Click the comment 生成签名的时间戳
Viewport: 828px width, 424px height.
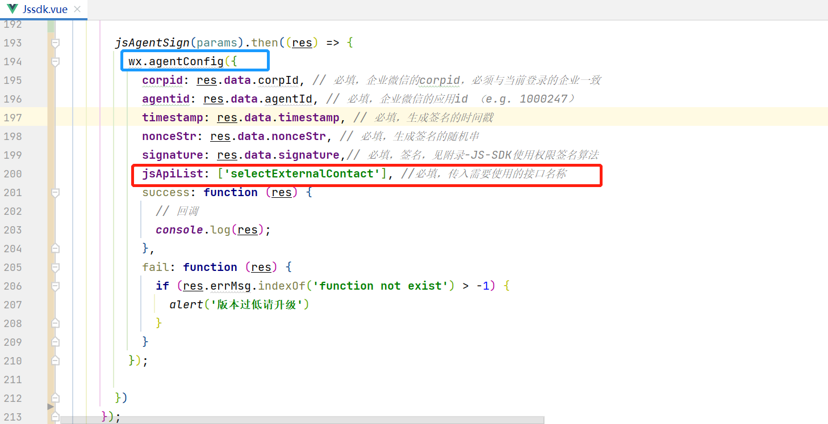(x=424, y=117)
